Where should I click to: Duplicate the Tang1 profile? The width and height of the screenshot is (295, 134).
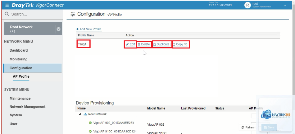(x=161, y=44)
